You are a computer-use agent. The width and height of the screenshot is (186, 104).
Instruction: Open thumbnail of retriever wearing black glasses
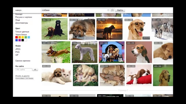[137, 29]
